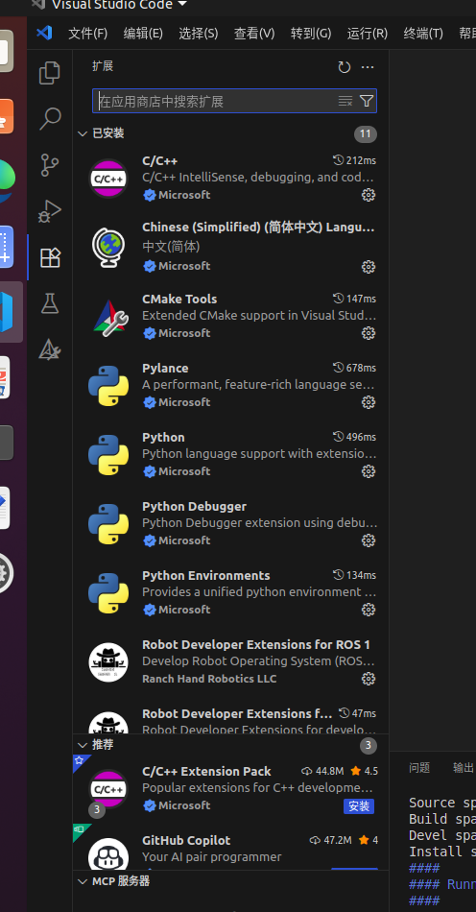Open the Settings gear in Ubuntu dock
Image resolution: width=476 pixels, height=912 pixels.
(x=3, y=573)
